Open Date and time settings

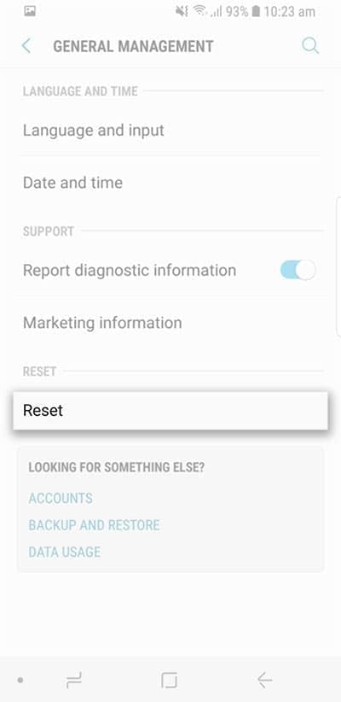[170, 183]
